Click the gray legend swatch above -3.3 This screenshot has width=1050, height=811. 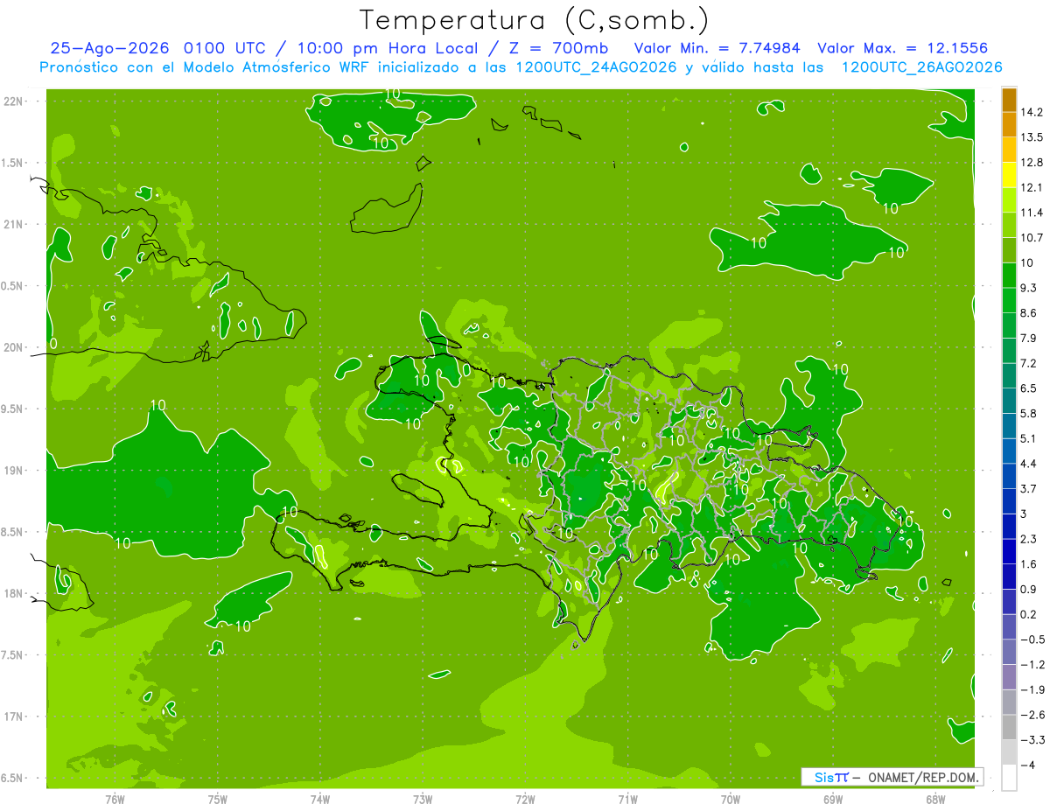[1009, 727]
